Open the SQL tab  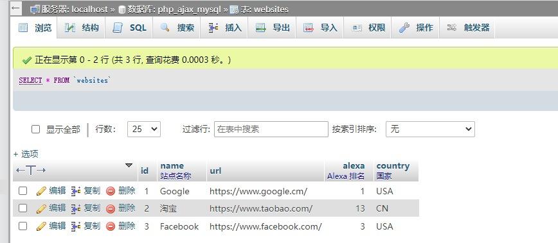pos(129,28)
